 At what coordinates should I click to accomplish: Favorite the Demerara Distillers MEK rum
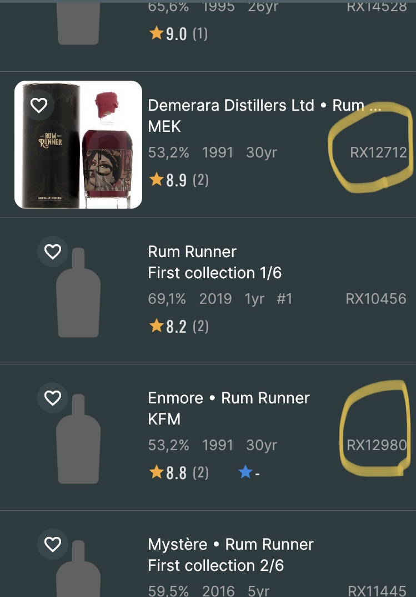coord(38,105)
